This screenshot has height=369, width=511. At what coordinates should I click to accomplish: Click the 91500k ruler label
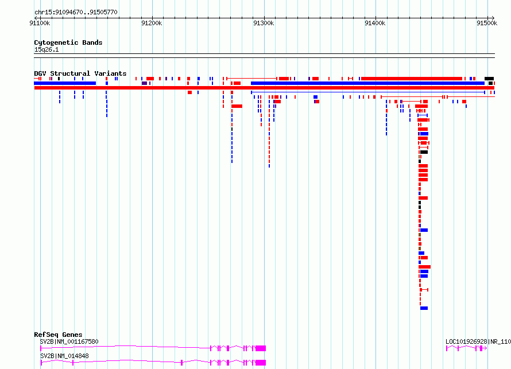click(x=487, y=23)
